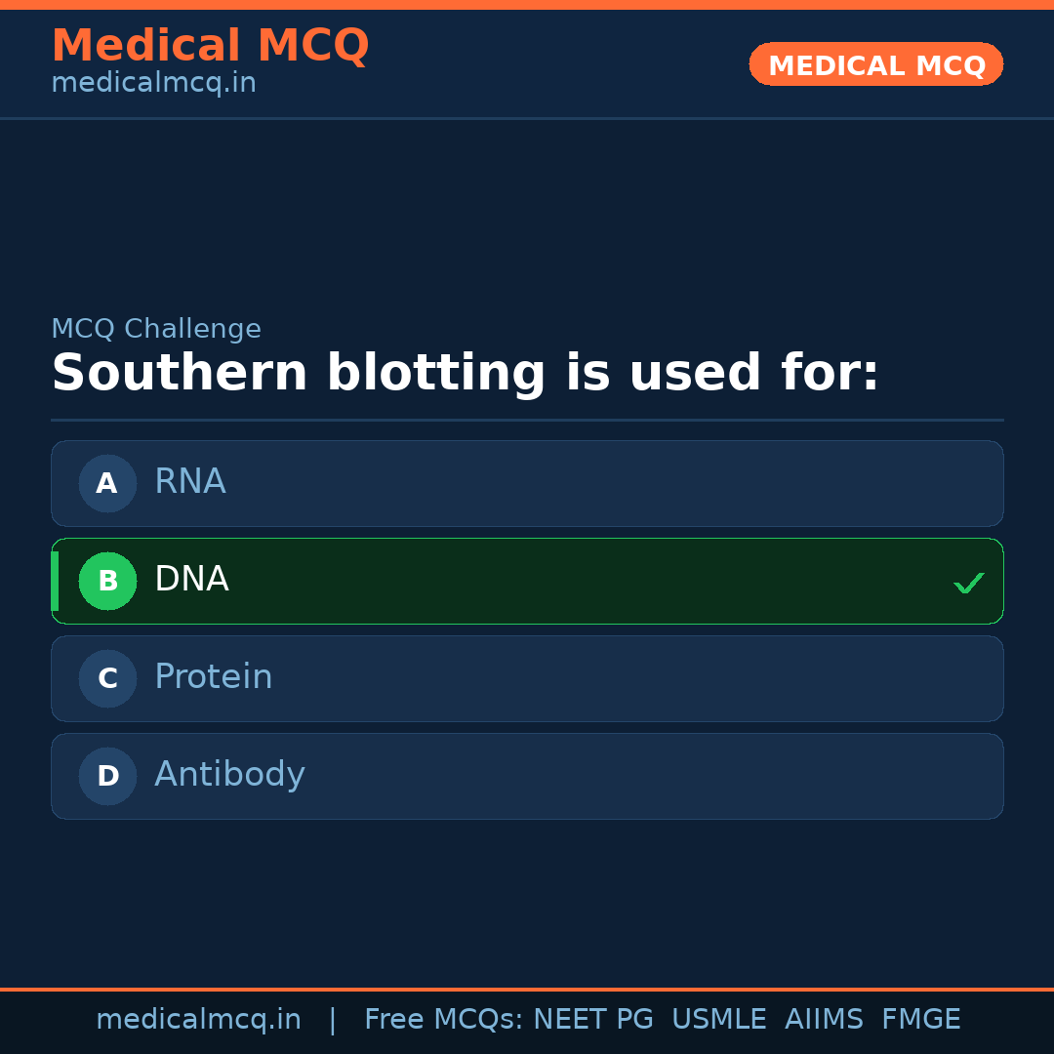Click the Southern blotting question heading
Image resolution: width=1054 pixels, height=1054 pixels.
465,374
